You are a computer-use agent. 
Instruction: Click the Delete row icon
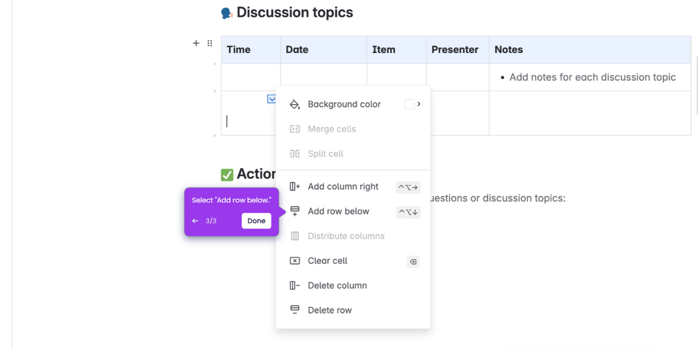(295, 310)
